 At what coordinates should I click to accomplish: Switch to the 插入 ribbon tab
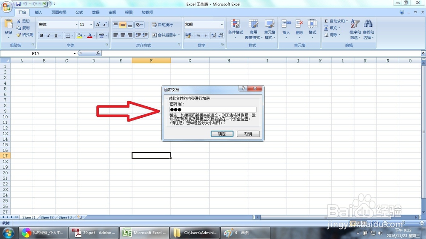pos(39,12)
